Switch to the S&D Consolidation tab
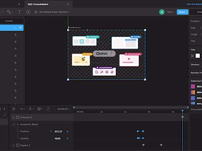Viewport: 202px width, 151px height. pyautogui.click(x=38, y=4)
